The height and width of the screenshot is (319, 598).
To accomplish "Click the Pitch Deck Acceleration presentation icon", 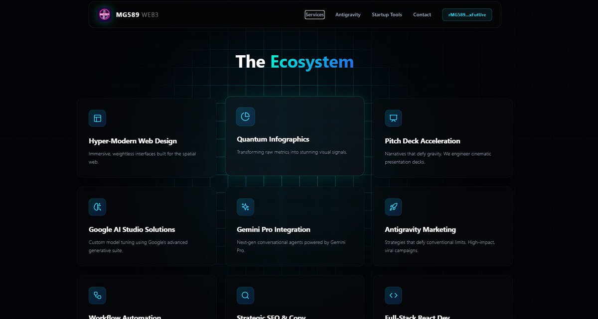I will tap(393, 118).
